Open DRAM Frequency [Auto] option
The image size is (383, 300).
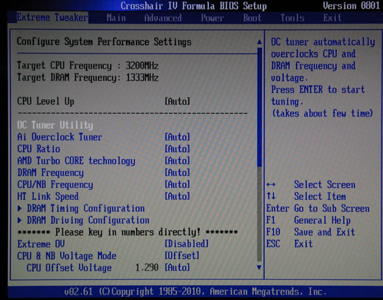coord(178,173)
